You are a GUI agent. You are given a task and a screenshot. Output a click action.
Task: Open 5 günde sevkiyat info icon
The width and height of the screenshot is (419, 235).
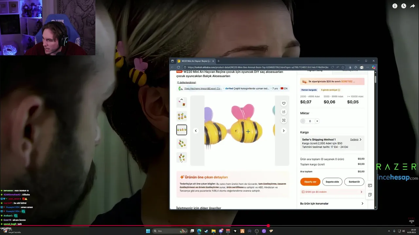tap(339, 90)
